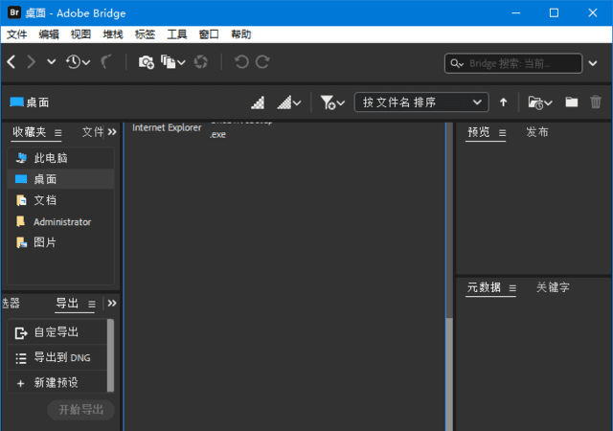Switch to the 预览 tab

479,132
